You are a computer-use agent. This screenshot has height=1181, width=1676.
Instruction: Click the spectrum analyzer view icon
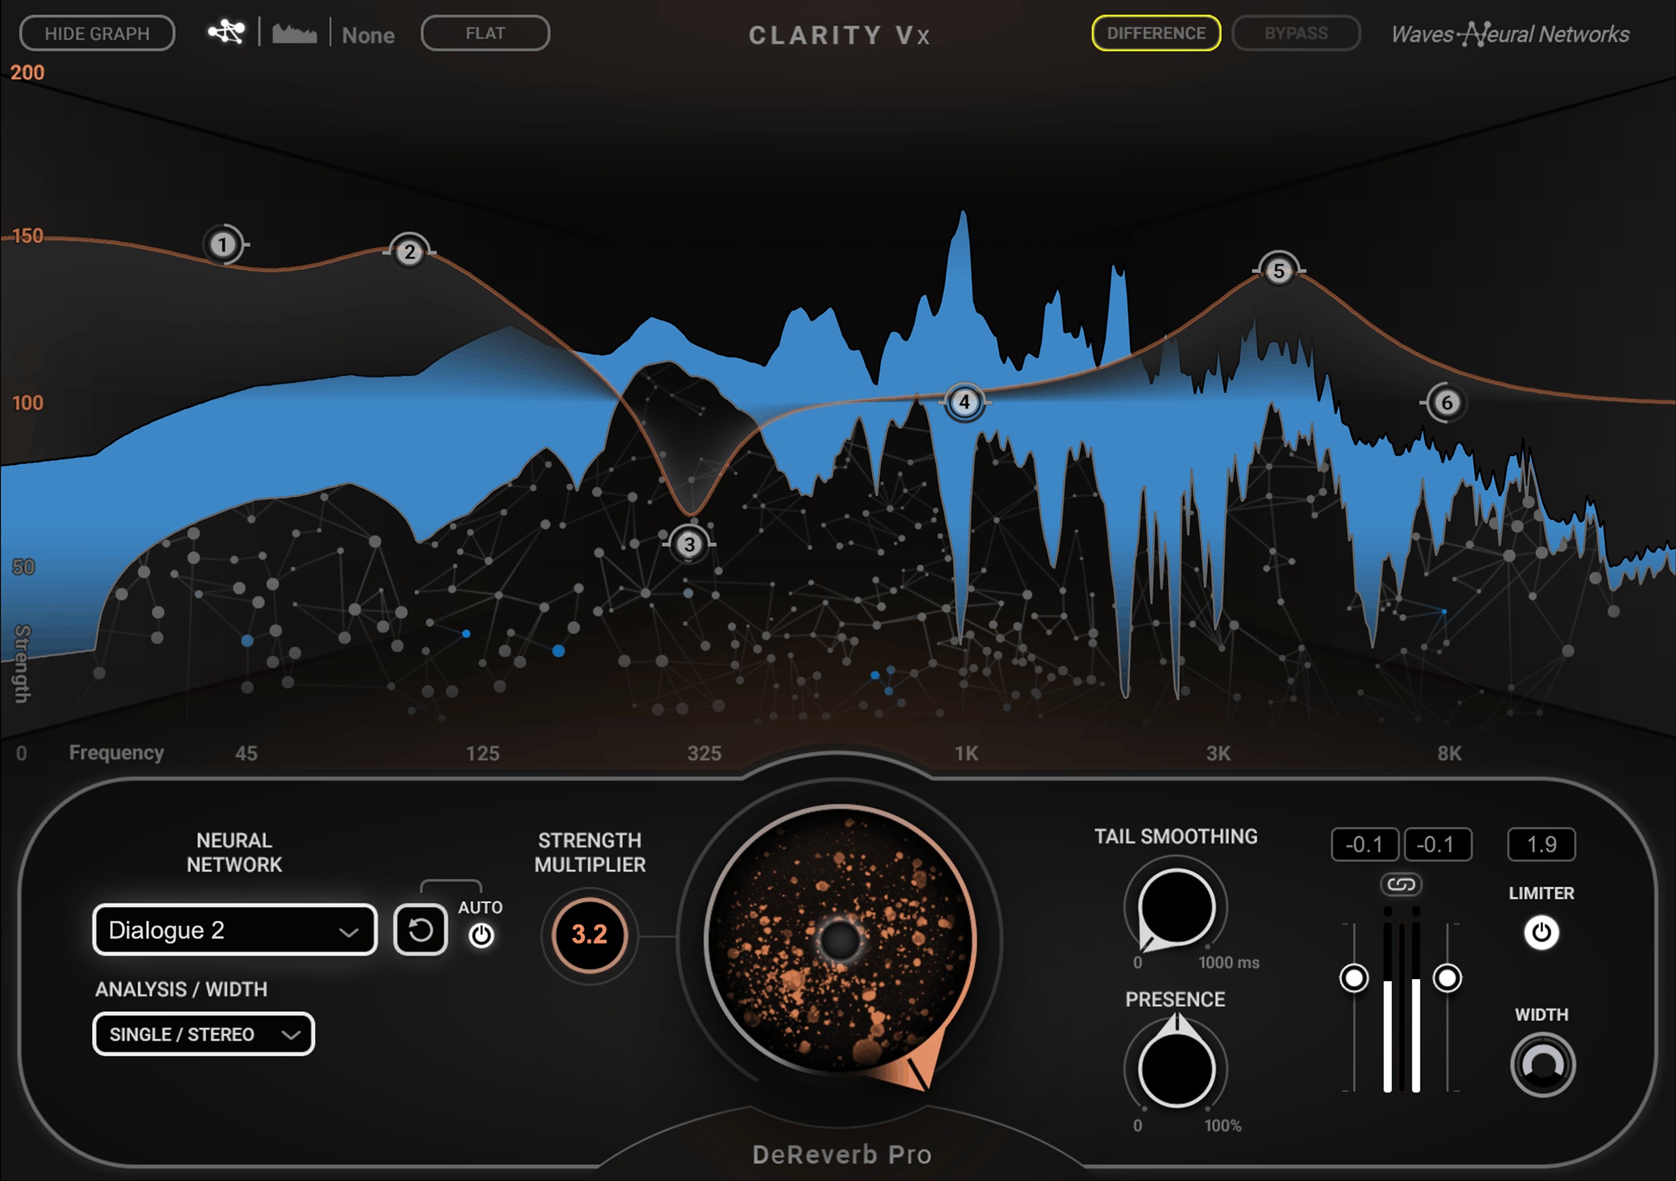[x=294, y=33]
